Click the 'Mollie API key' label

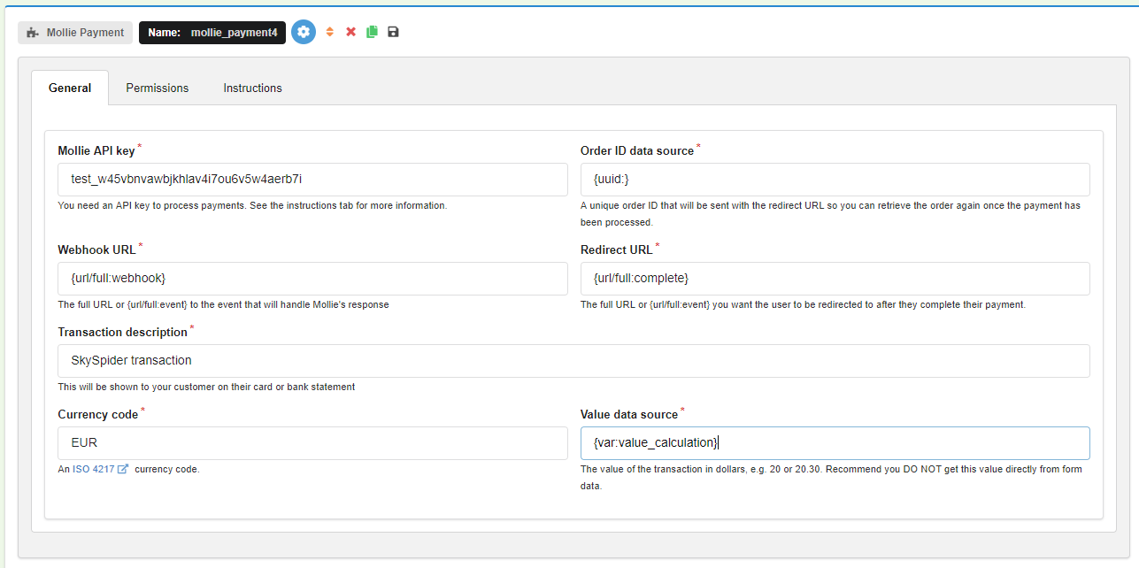[x=96, y=151]
